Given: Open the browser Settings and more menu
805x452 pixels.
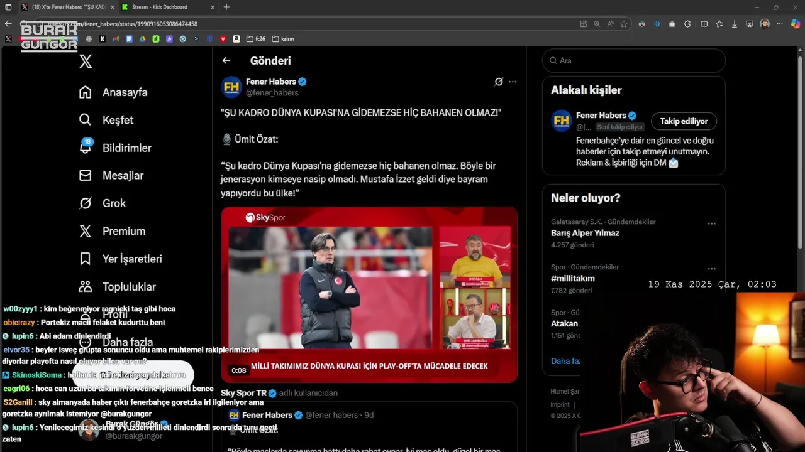Looking at the screenshot, I should tap(780, 24).
